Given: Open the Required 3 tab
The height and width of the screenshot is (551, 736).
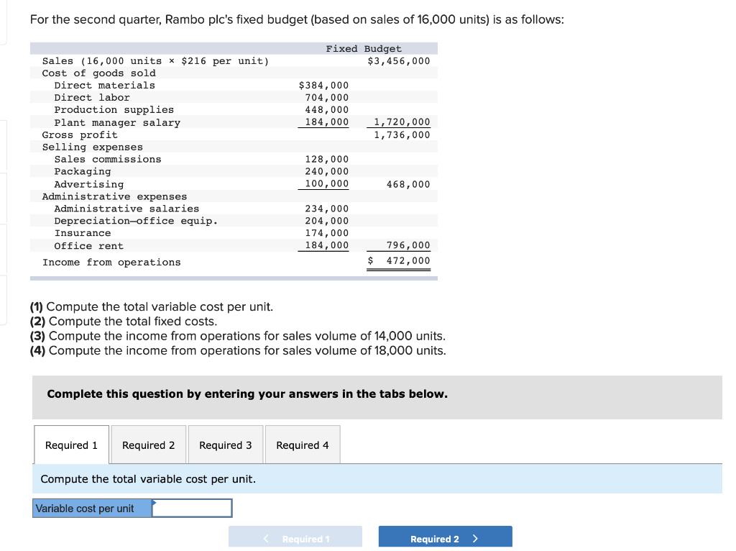Looking at the screenshot, I should (x=225, y=445).
